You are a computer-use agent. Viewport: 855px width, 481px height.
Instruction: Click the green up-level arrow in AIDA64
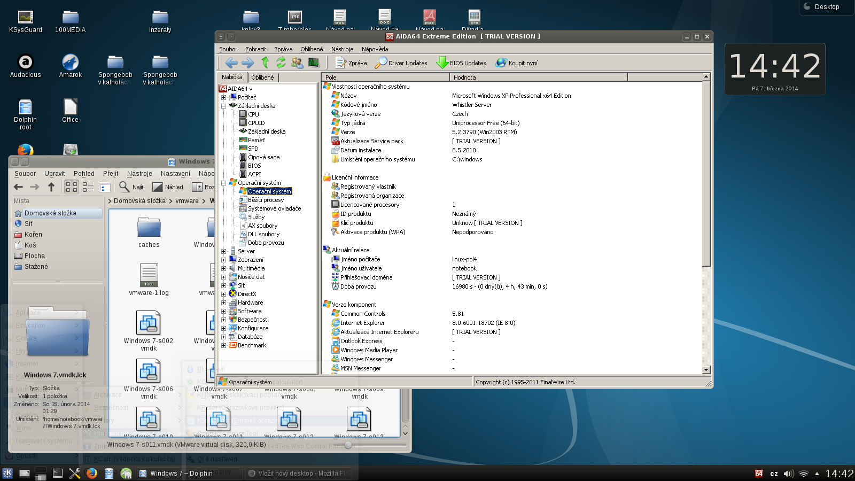pyautogui.click(x=265, y=63)
